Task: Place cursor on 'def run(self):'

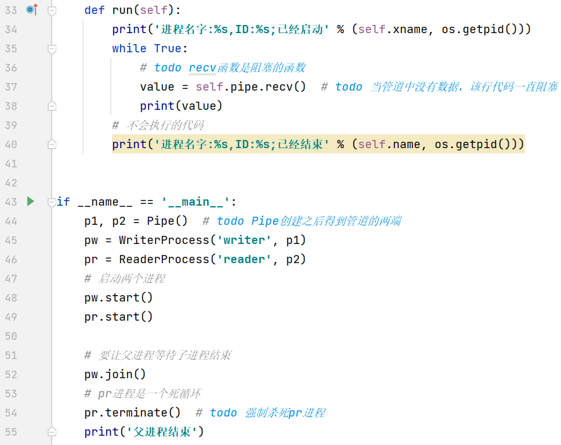Action: (132, 10)
